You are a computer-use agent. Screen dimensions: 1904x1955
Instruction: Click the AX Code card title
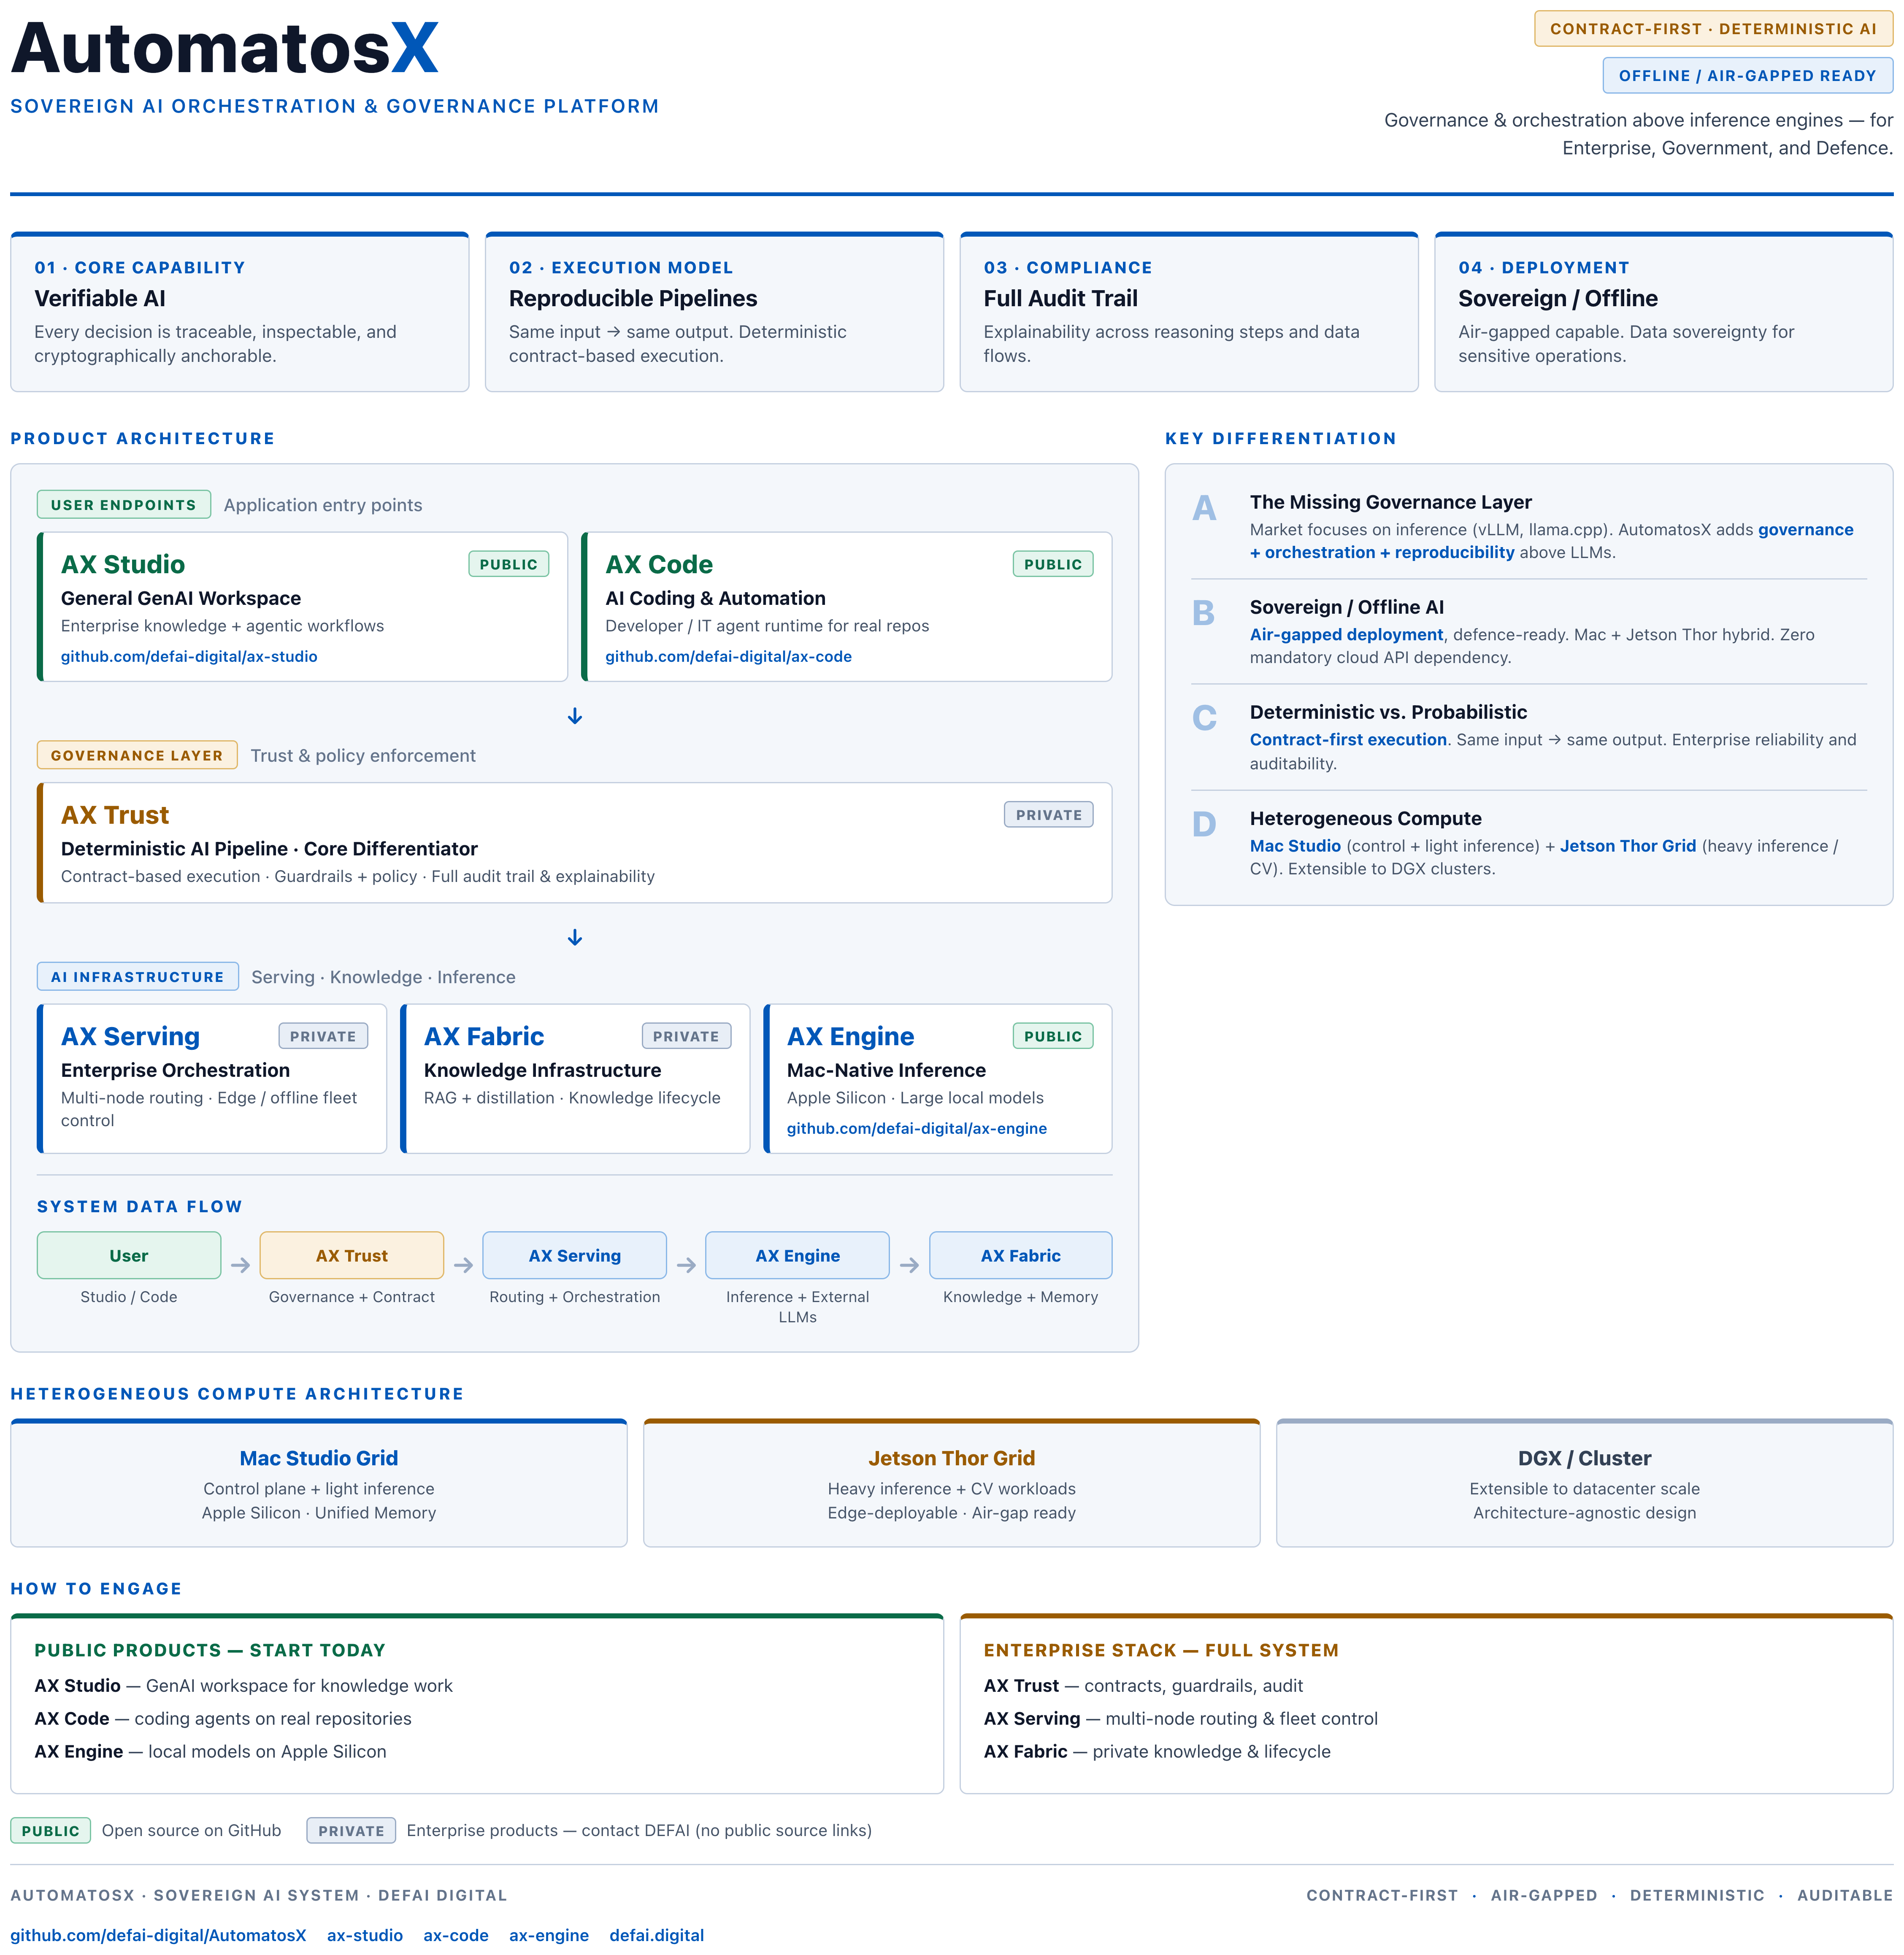tap(659, 565)
